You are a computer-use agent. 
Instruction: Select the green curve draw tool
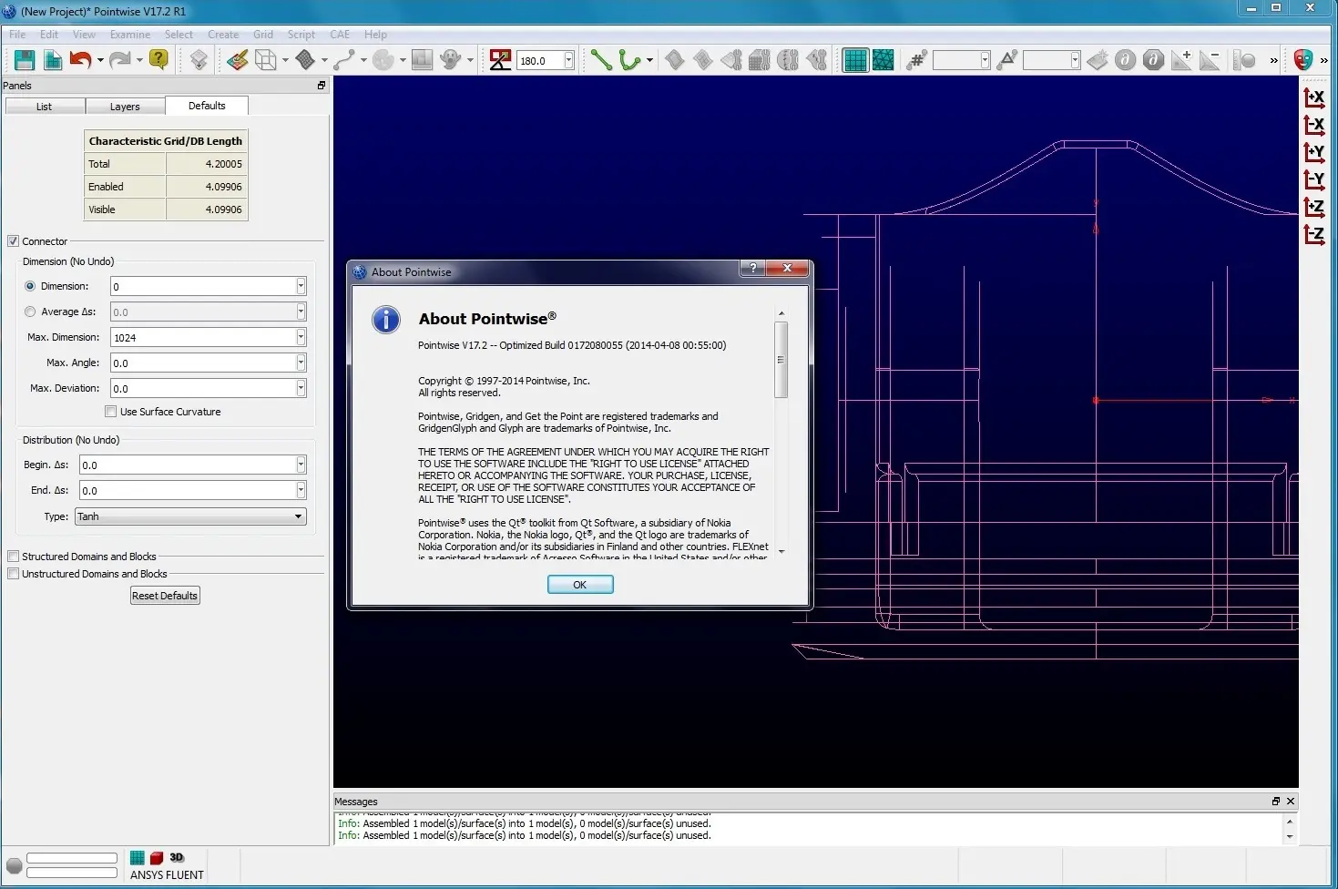pyautogui.click(x=628, y=60)
